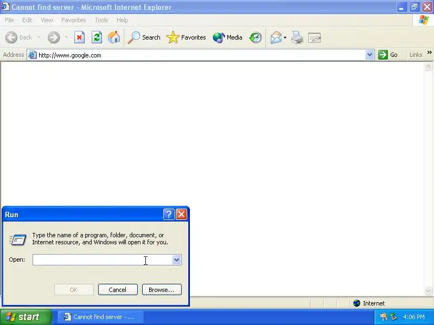Open the Mail envelope icon

[276, 37]
